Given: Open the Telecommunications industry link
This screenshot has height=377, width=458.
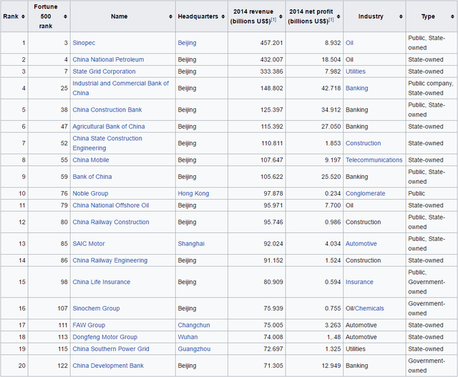Looking at the screenshot, I should 374,160.
